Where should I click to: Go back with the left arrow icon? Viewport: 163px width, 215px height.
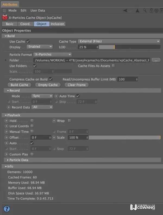[x=125, y=11]
